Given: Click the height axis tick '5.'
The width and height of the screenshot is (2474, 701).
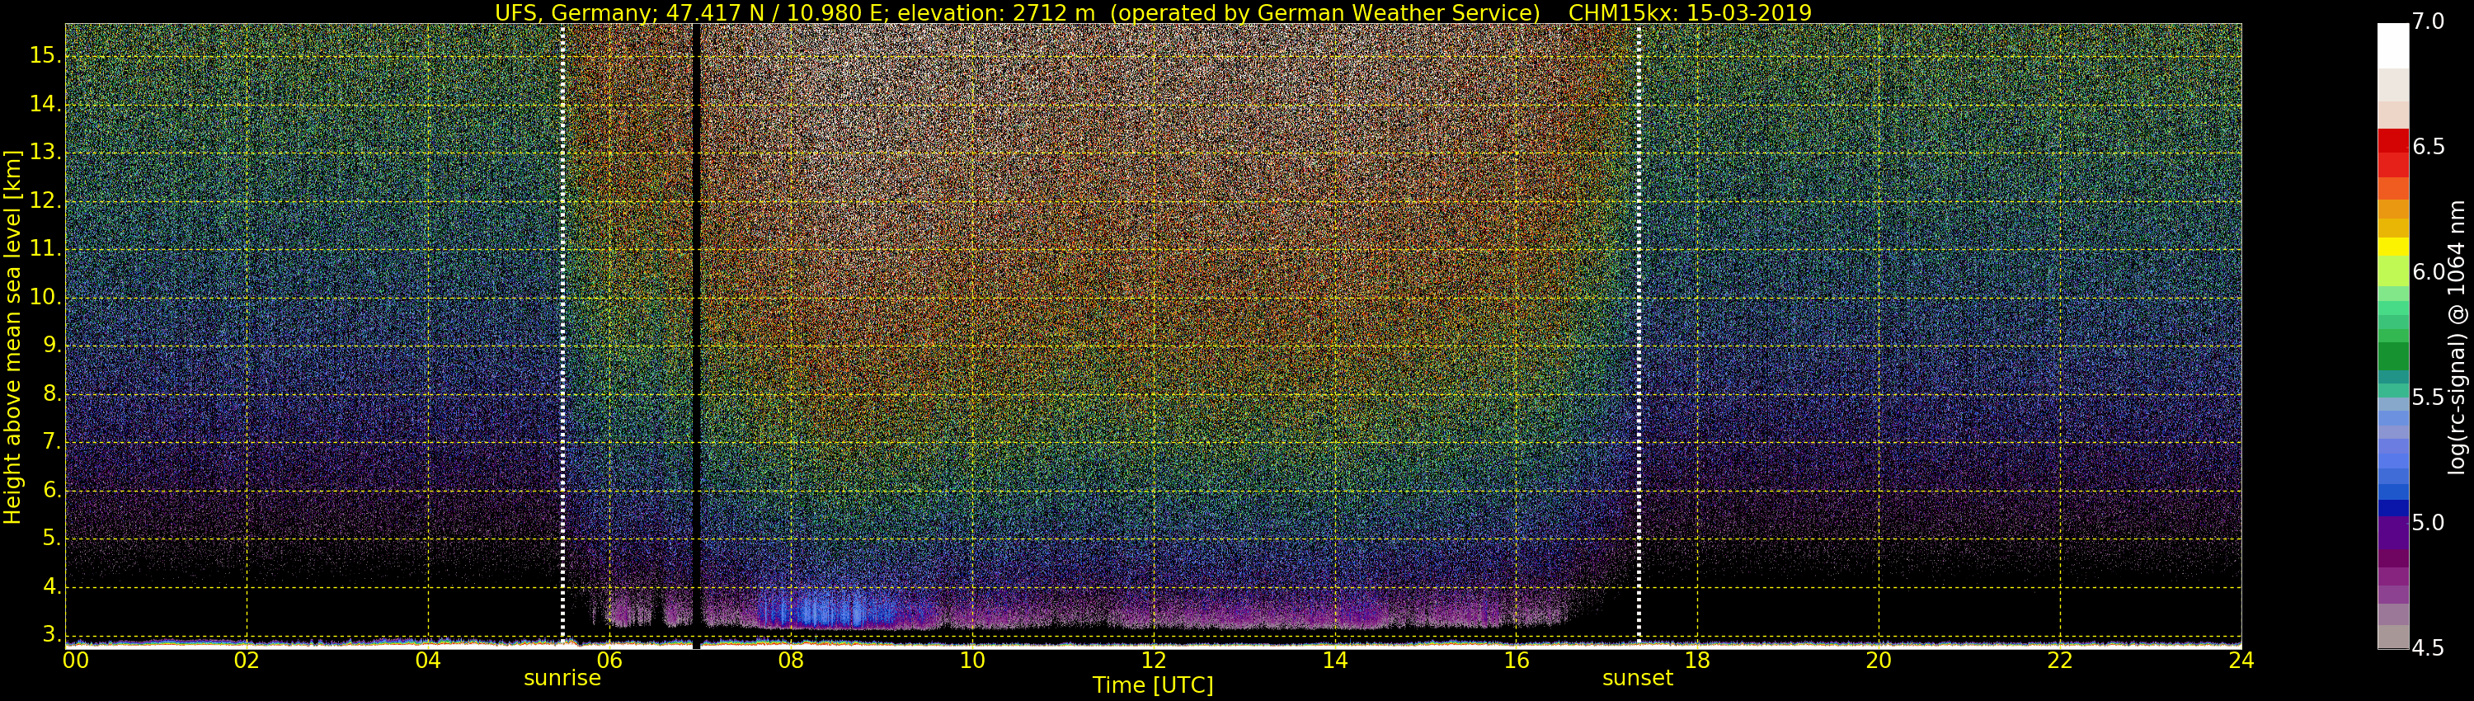Looking at the screenshot, I should 51,539.
